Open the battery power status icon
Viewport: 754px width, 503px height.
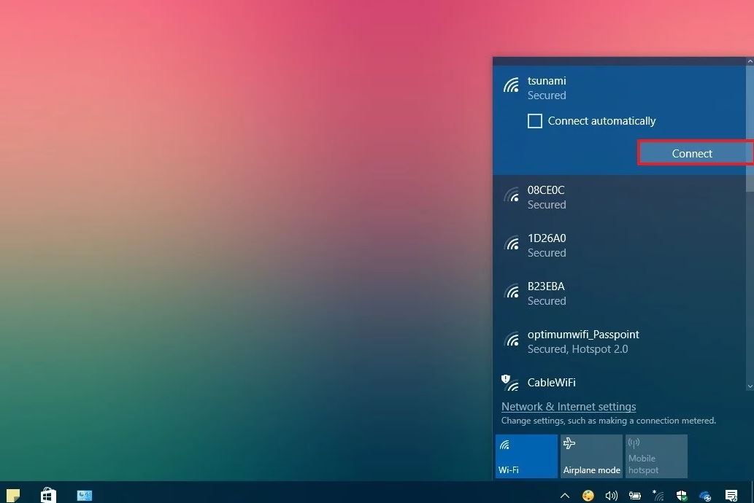[x=635, y=495]
